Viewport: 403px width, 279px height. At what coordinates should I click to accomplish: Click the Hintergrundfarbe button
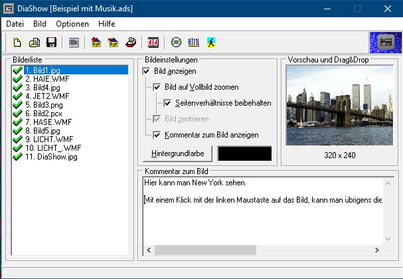(178, 153)
